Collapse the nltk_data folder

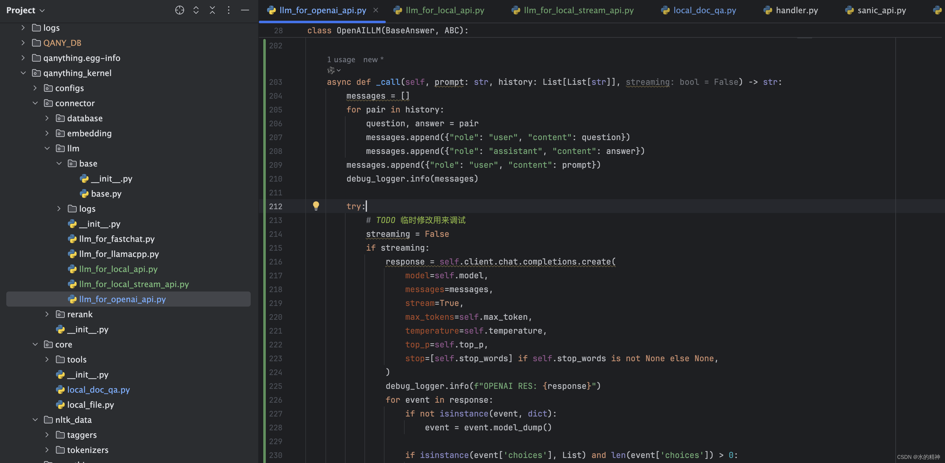[35, 420]
